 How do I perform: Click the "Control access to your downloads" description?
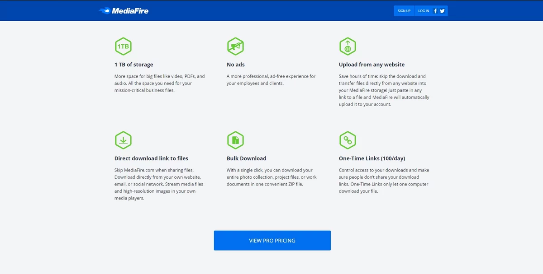pos(383,181)
